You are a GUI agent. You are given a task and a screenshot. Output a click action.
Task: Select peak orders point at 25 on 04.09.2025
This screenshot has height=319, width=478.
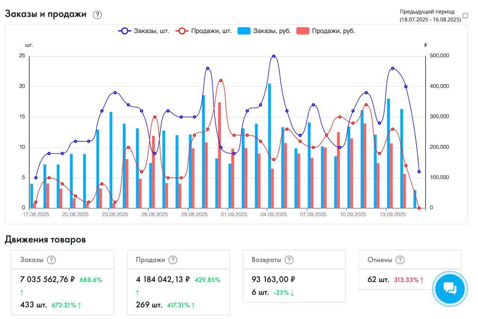coord(274,56)
